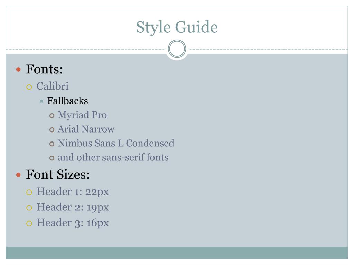Click the hollow bullet before Header 1
354x265 pixels.
coord(29,192)
